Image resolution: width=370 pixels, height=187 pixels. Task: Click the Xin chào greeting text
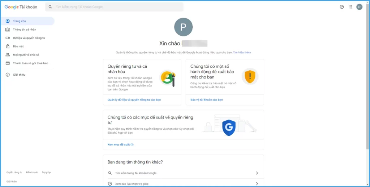(x=170, y=44)
